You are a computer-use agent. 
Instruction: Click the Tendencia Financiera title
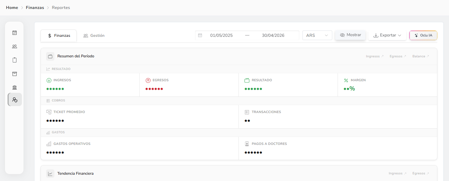pos(75,173)
